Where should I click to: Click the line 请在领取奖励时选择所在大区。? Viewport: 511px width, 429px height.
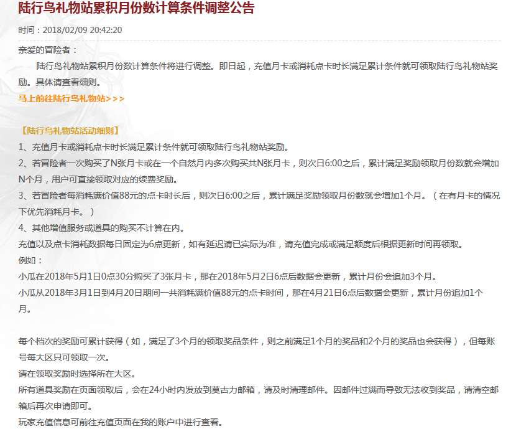tap(78, 374)
